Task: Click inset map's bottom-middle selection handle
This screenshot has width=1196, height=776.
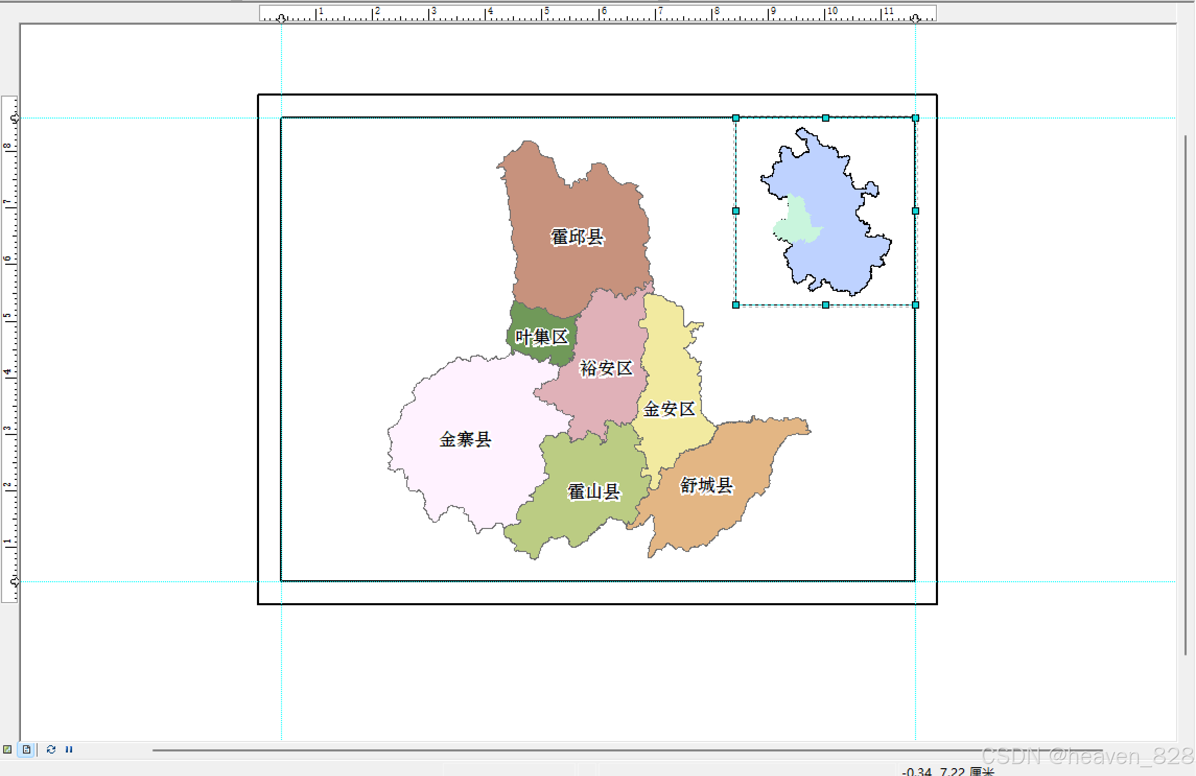Action: [x=826, y=305]
